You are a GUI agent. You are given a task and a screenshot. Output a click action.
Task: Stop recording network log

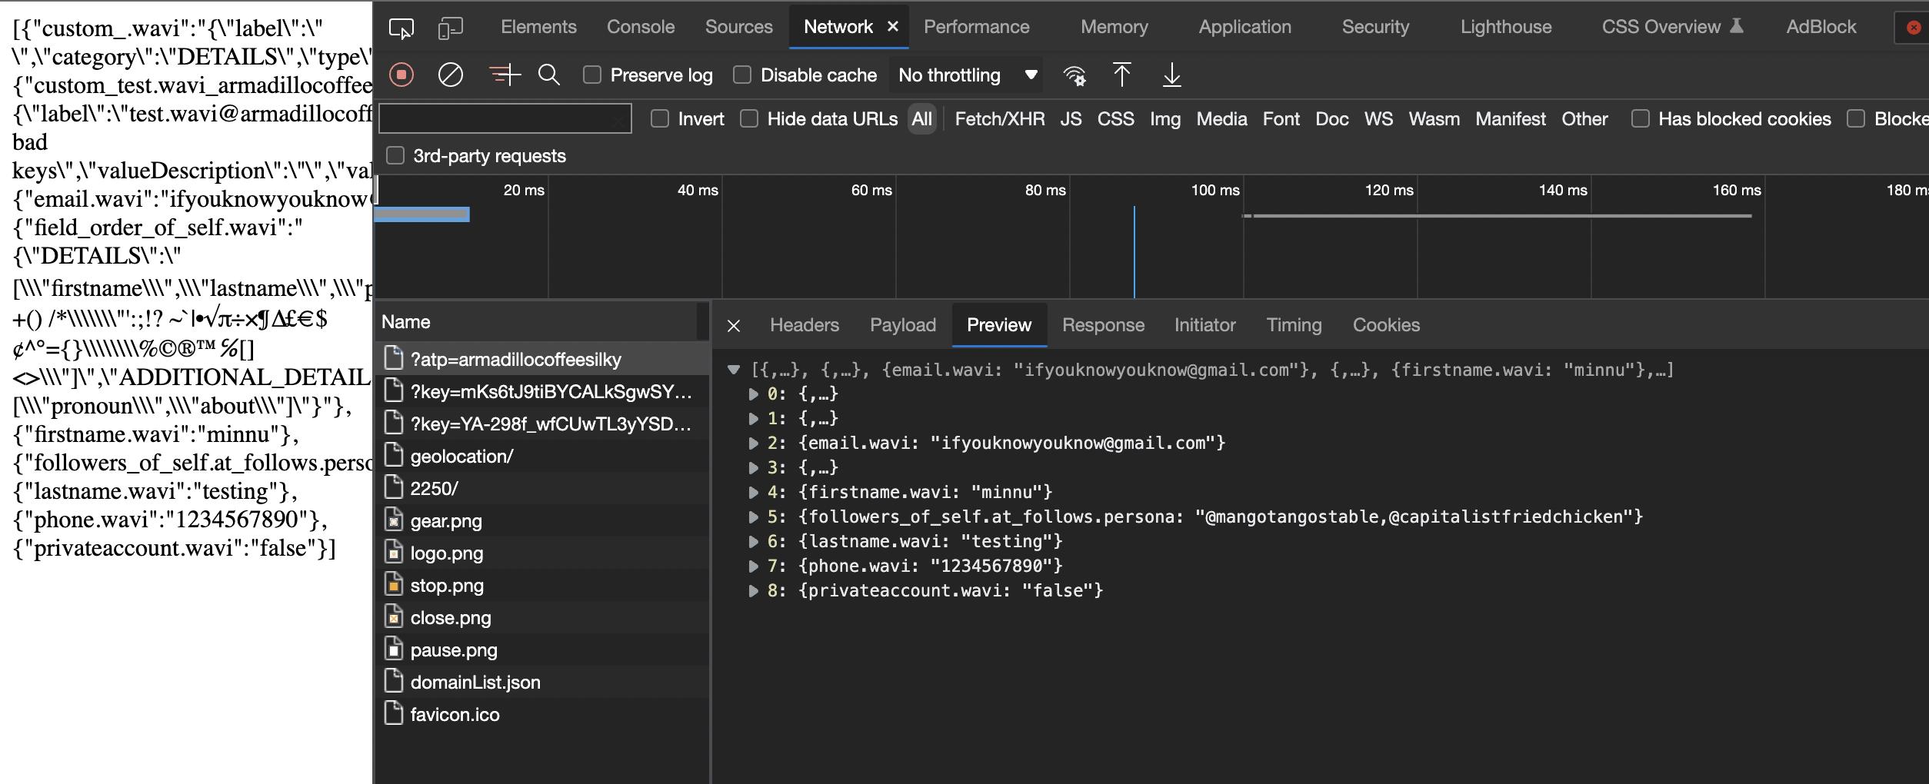[x=401, y=75]
